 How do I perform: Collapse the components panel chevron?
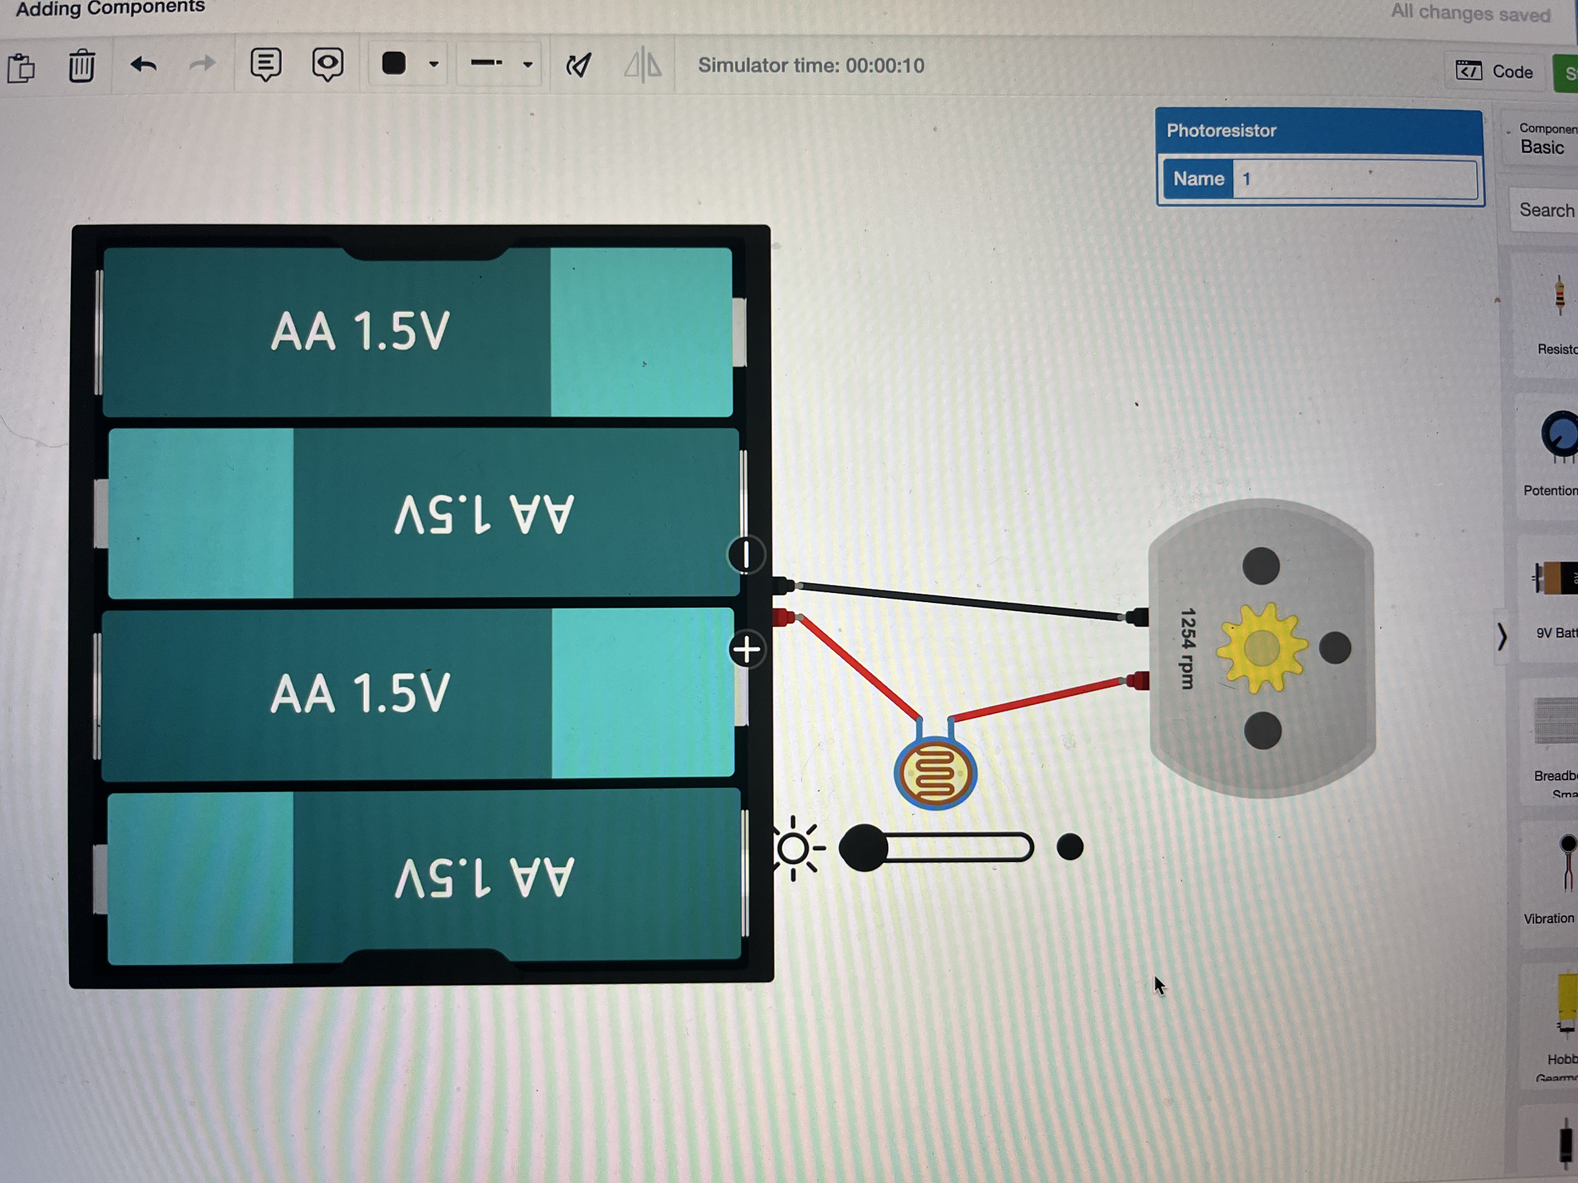pyautogui.click(x=1502, y=636)
